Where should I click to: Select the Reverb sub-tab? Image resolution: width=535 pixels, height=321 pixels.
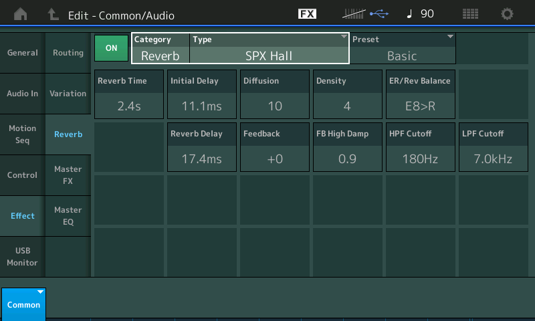(x=68, y=134)
